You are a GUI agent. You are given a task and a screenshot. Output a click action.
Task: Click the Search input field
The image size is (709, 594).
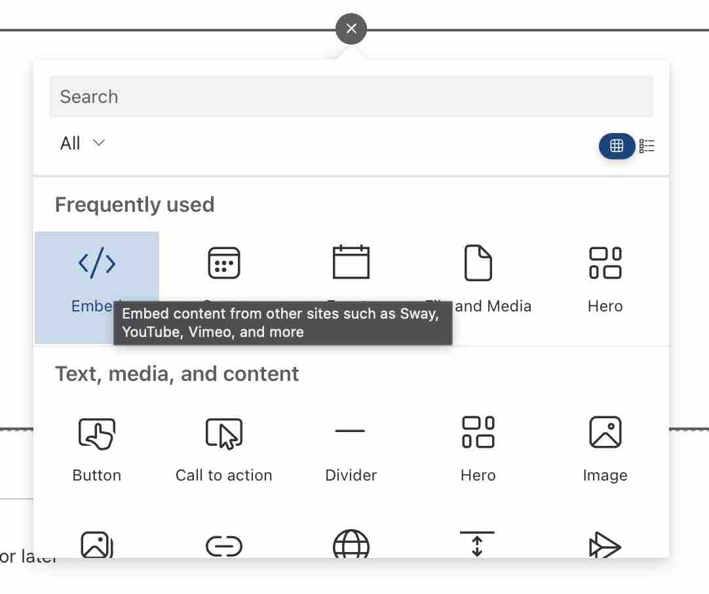click(x=351, y=96)
